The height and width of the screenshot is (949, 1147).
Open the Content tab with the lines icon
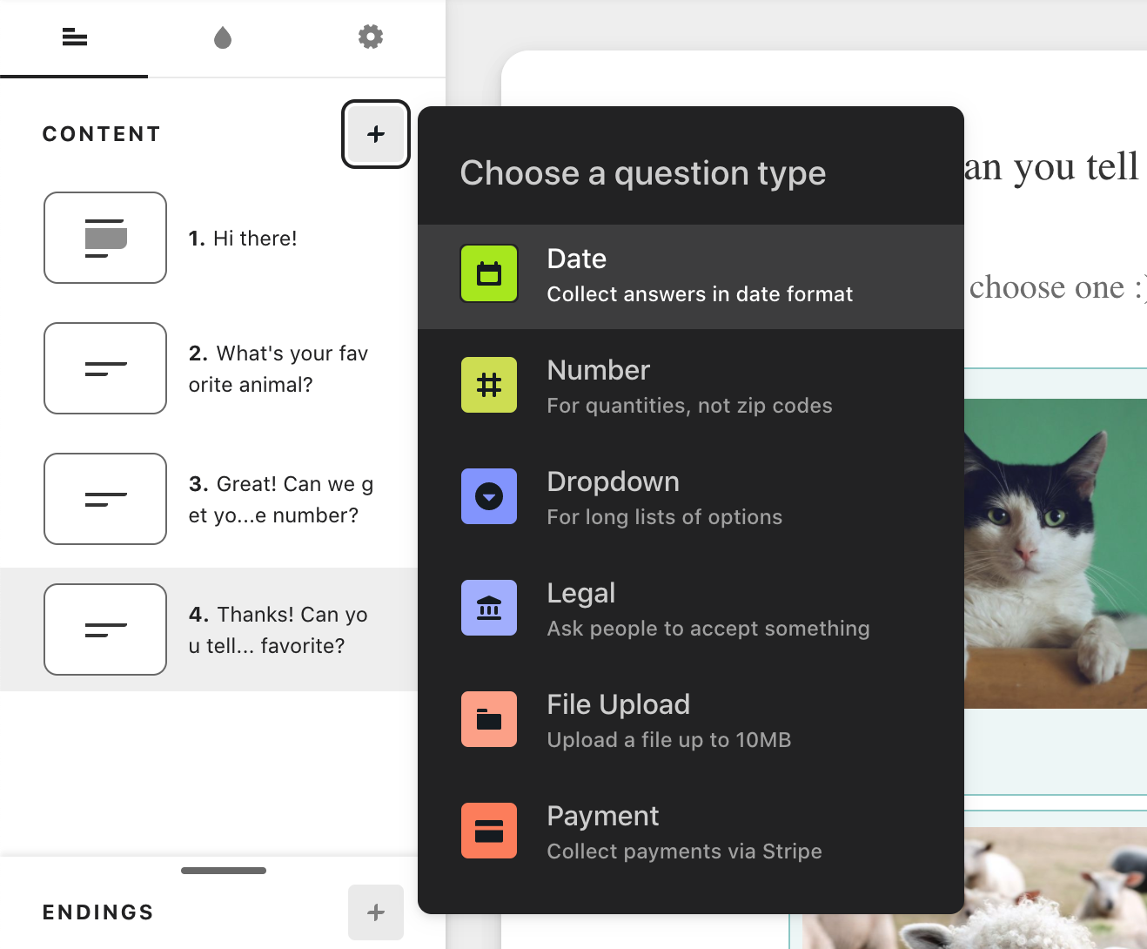click(74, 37)
